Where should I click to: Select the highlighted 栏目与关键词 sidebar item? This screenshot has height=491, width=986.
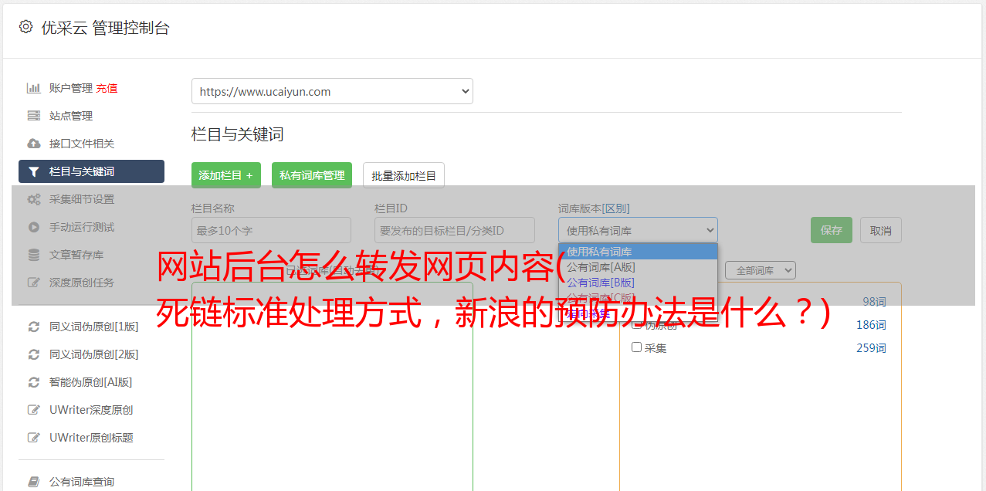(x=91, y=171)
